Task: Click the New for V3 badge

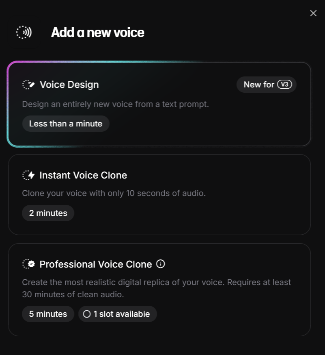Action: coord(267,85)
